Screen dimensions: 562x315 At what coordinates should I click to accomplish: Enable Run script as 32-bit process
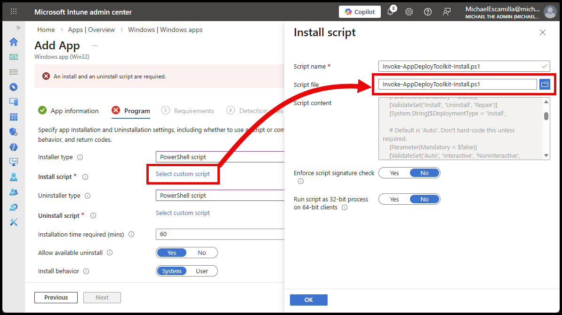394,199
